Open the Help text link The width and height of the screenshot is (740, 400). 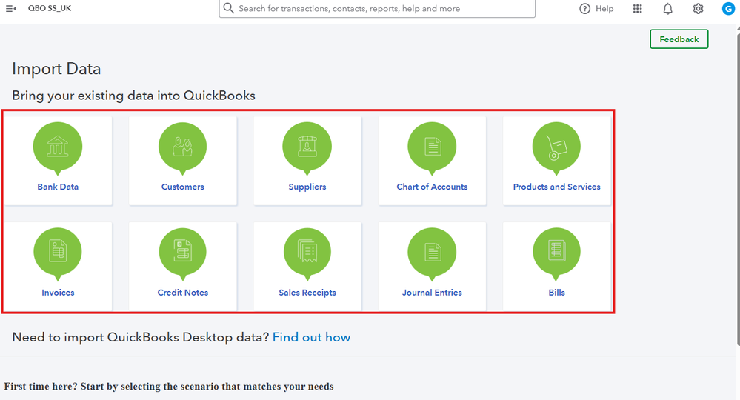pos(604,8)
